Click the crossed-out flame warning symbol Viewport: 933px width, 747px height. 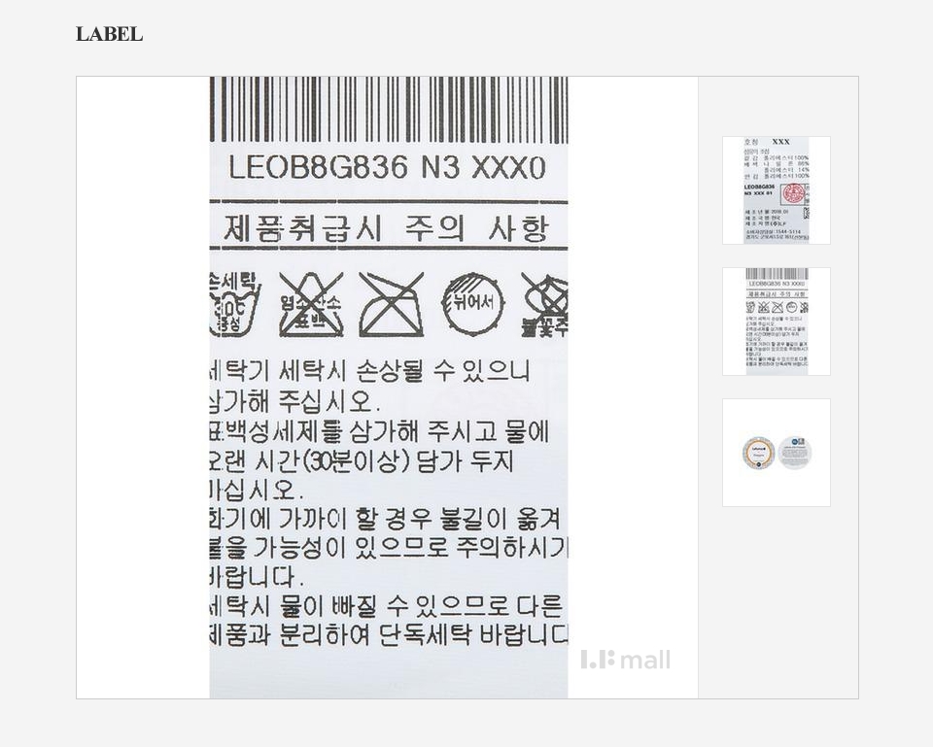[544, 304]
